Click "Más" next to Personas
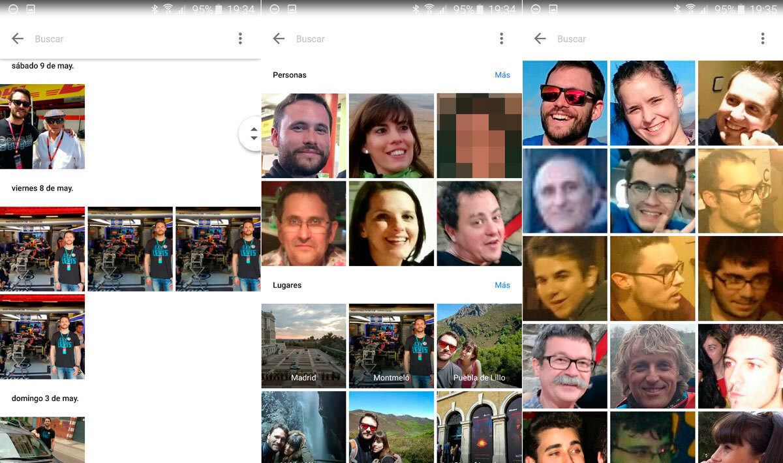 click(x=502, y=75)
